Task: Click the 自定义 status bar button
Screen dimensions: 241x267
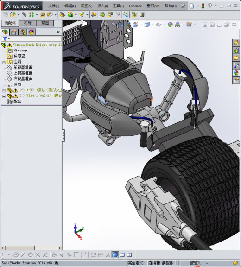Action: [195, 263]
